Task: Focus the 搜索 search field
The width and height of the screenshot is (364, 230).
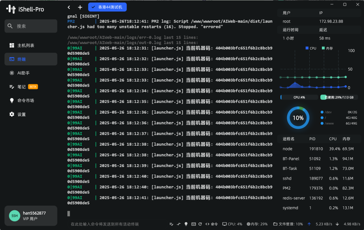Action: click(x=31, y=26)
